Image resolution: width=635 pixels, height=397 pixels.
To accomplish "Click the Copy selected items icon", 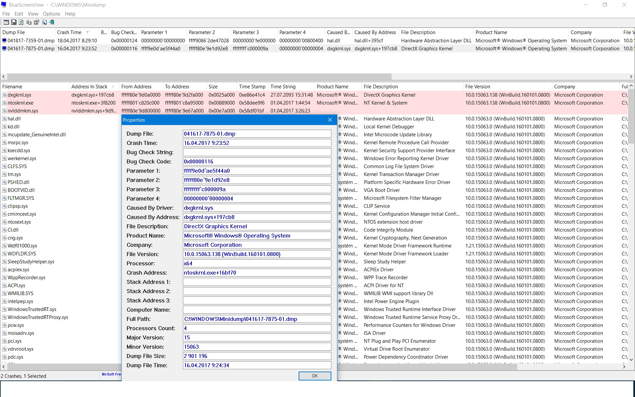I will pyautogui.click(x=29, y=22).
